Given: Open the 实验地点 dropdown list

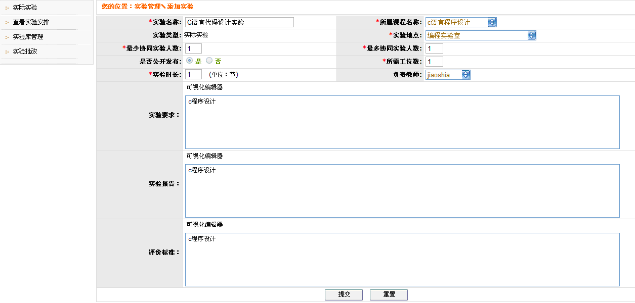Looking at the screenshot, I should [531, 35].
